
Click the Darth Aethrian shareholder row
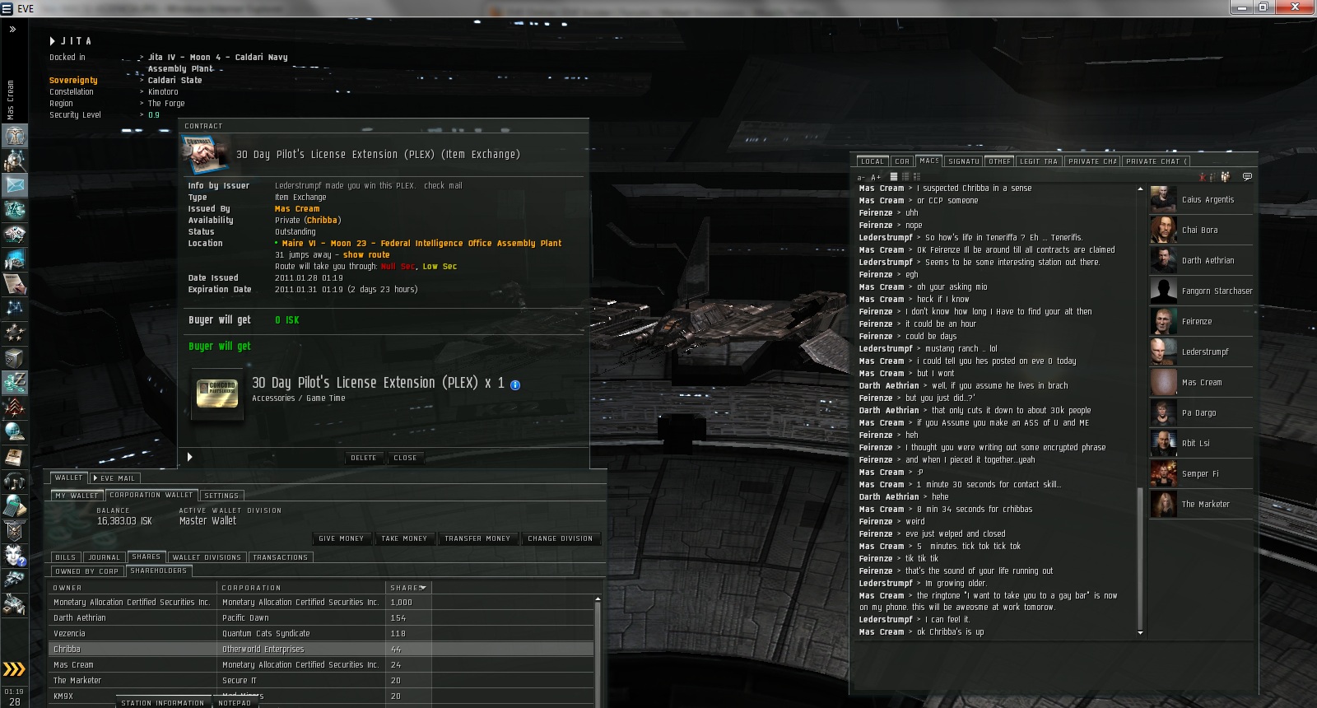point(321,618)
